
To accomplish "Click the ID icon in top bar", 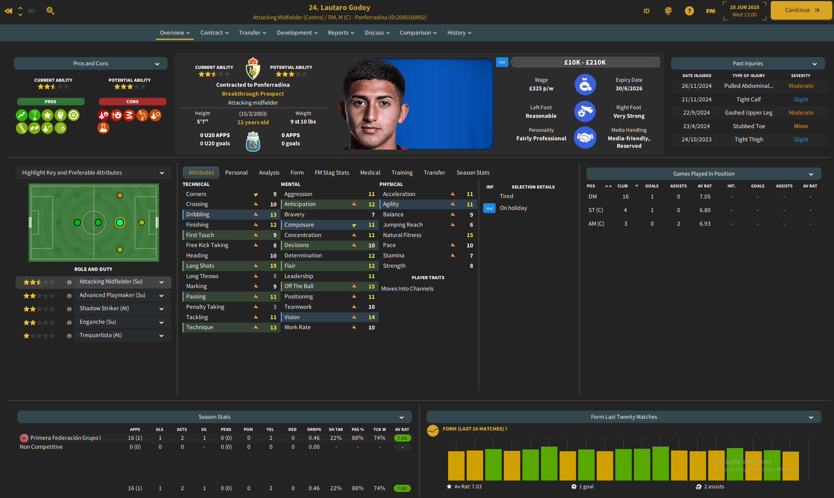I will pyautogui.click(x=646, y=11).
